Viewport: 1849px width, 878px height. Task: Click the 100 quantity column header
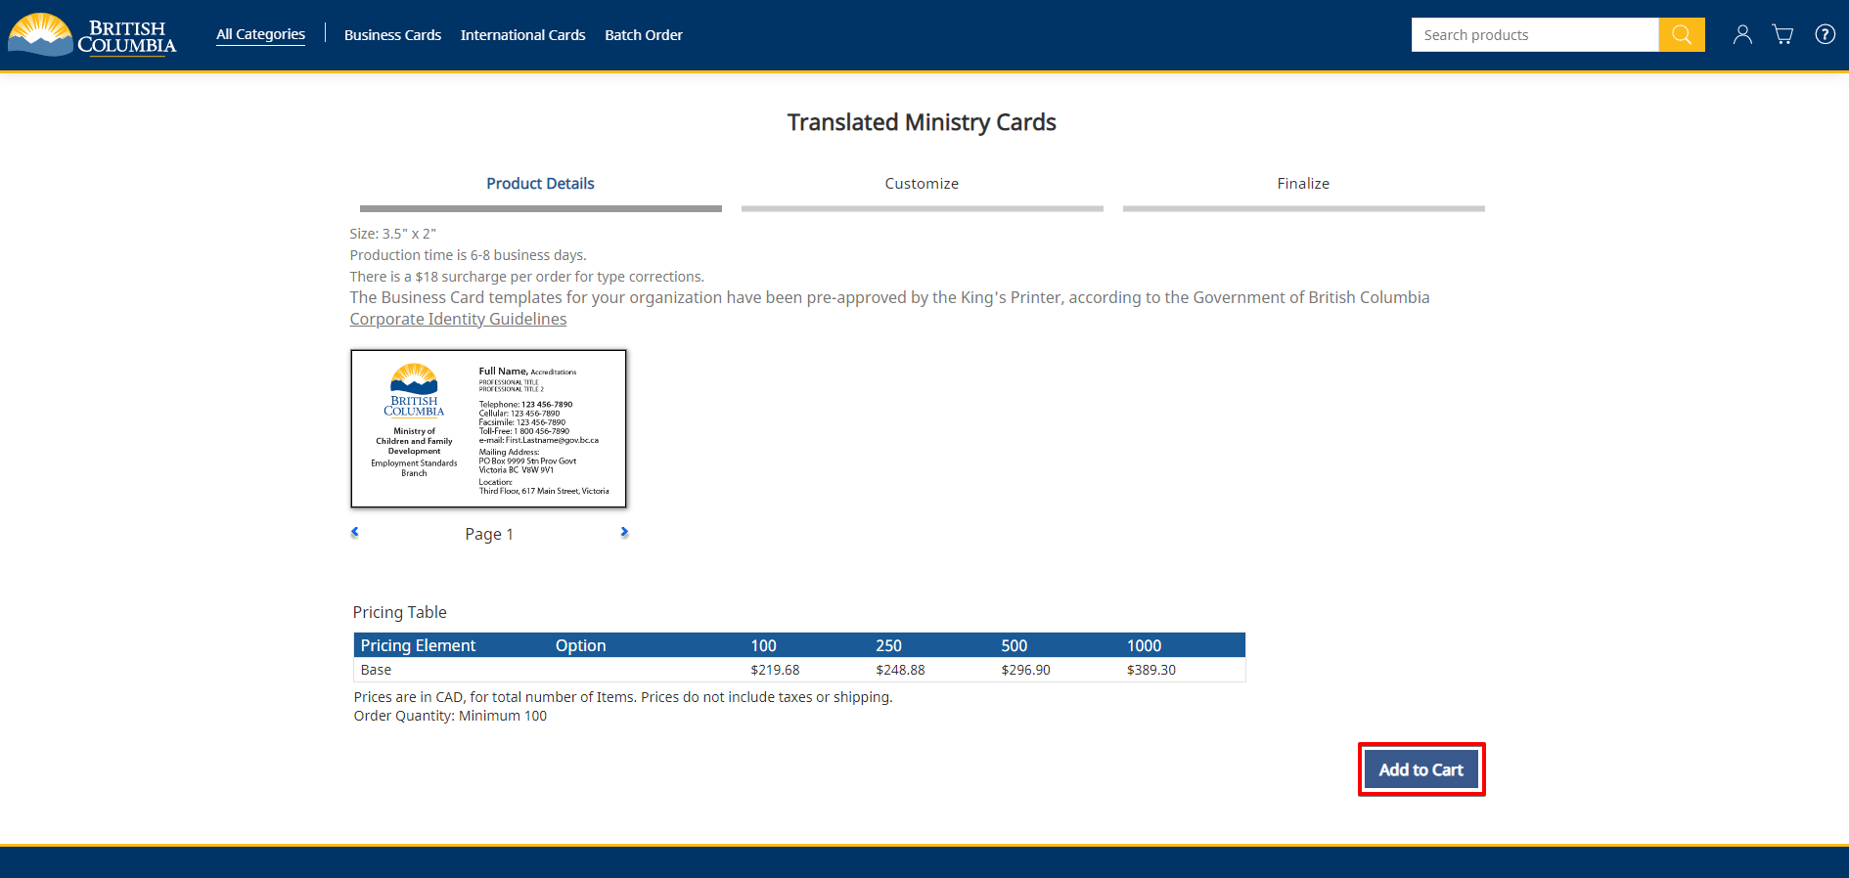click(x=763, y=645)
